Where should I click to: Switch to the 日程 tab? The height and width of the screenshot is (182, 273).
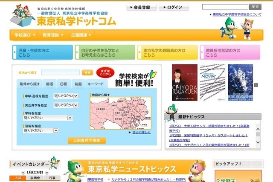[x=64, y=84]
